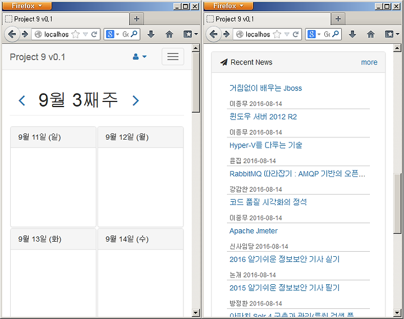Viewport: 404px width, 319px height.
Task: Open the orange Firefox menu in right window
Action: coord(228,6)
